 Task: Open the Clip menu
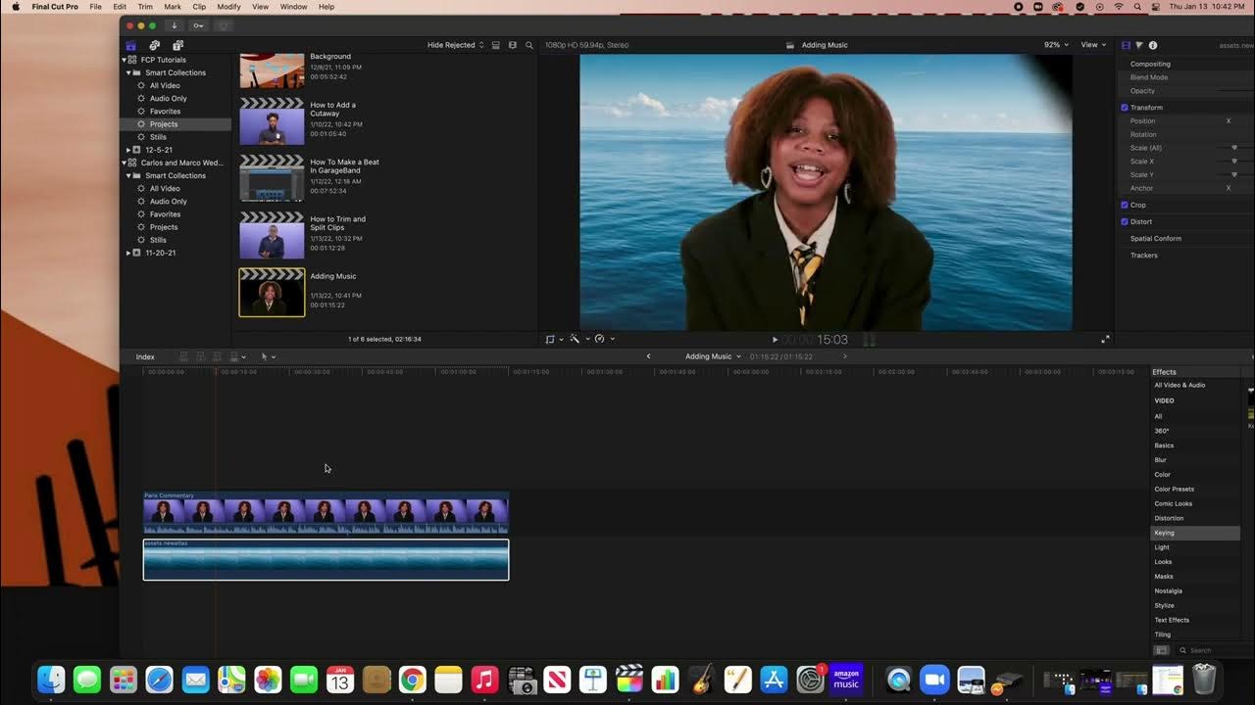[199, 7]
